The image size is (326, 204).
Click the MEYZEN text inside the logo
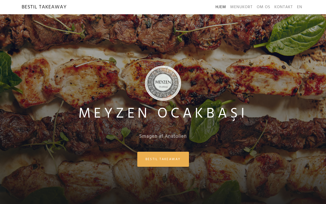pyautogui.click(x=163, y=82)
